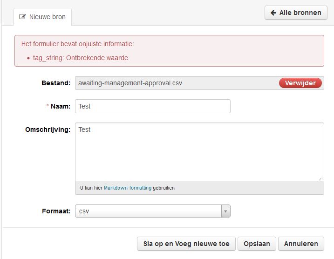This screenshot has height=259, width=334.
Task: Cancel the form with Annuleren
Action: 301,244
